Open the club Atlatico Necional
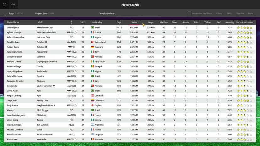 coord(45,135)
